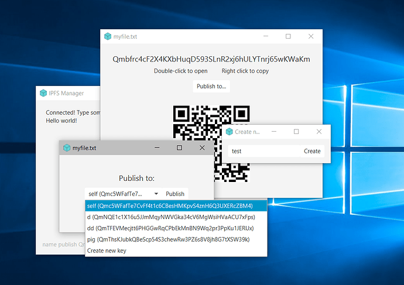404x285 pixels.
Task: Close the Create n... window
Action: click(319, 132)
